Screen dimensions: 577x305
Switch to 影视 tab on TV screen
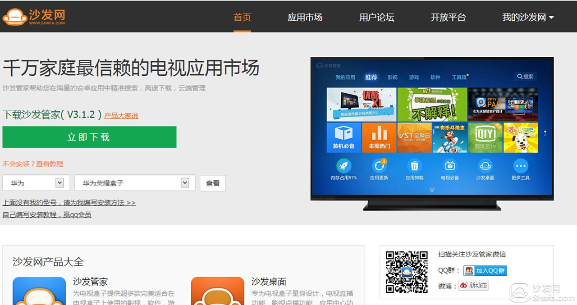point(393,77)
